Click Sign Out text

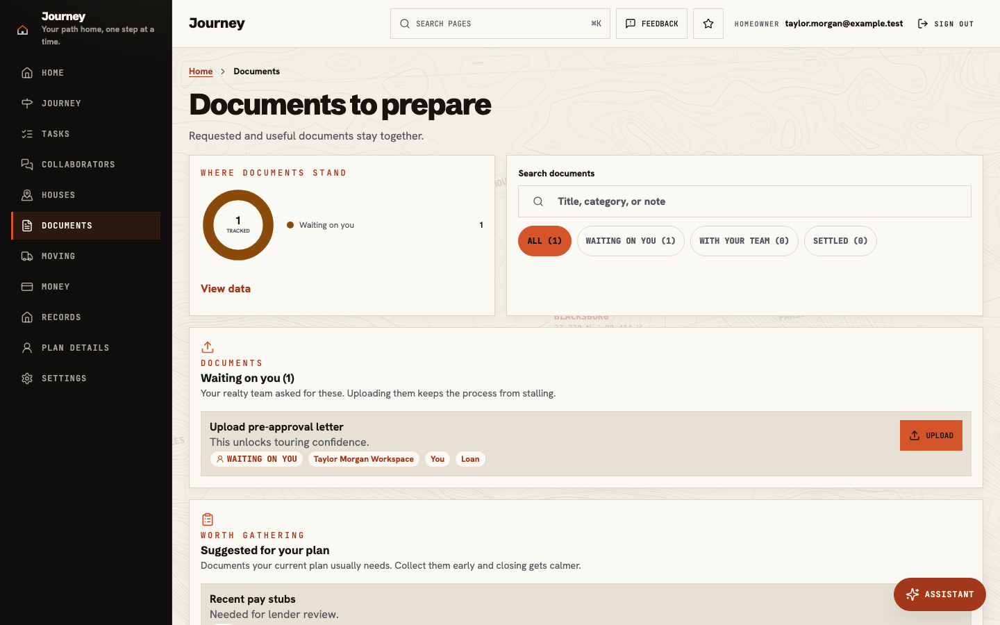pos(954,24)
